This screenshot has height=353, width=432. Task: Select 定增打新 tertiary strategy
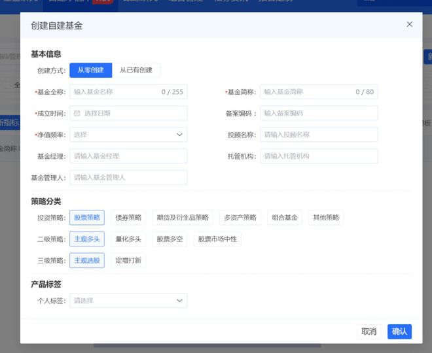tap(128, 261)
